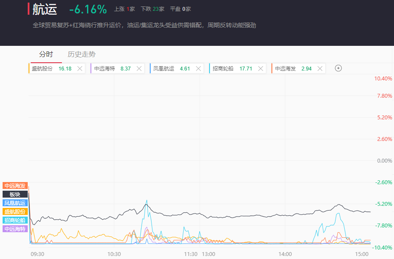
Task: Toggle the 板块 legend label
Action: [15, 194]
